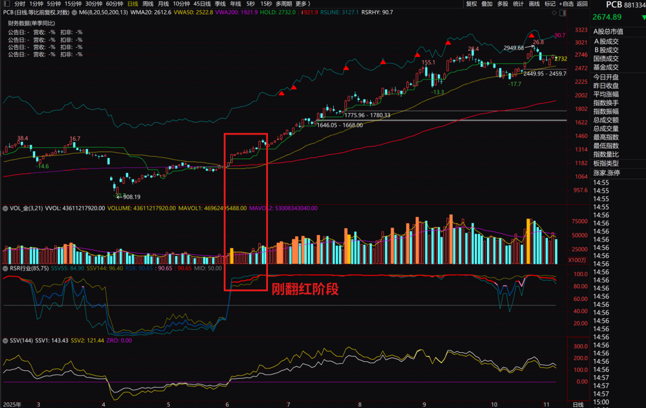This screenshot has height=408, width=646.
Task: Open the VOL_金 indicator dropdown circle
Action: tap(5, 209)
